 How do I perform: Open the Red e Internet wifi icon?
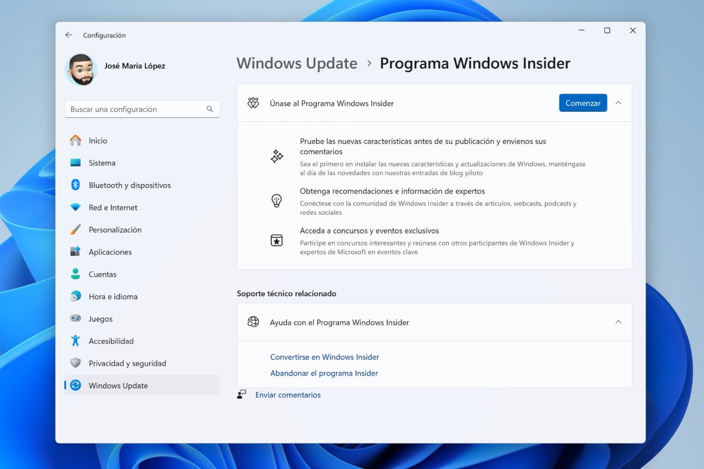coord(76,207)
